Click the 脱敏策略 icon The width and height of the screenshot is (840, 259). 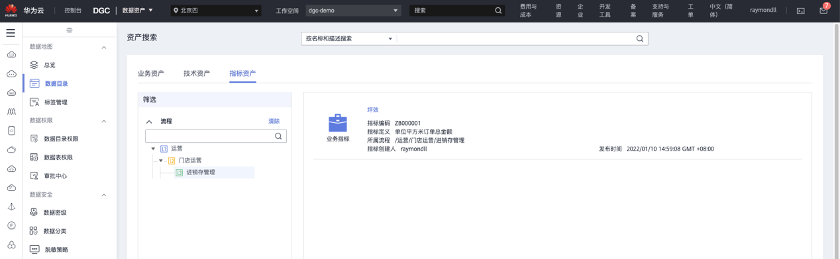point(34,249)
